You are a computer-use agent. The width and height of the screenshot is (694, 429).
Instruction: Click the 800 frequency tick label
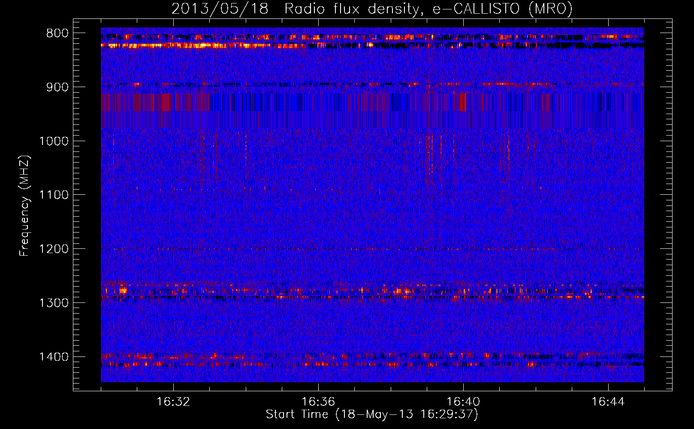pos(57,33)
